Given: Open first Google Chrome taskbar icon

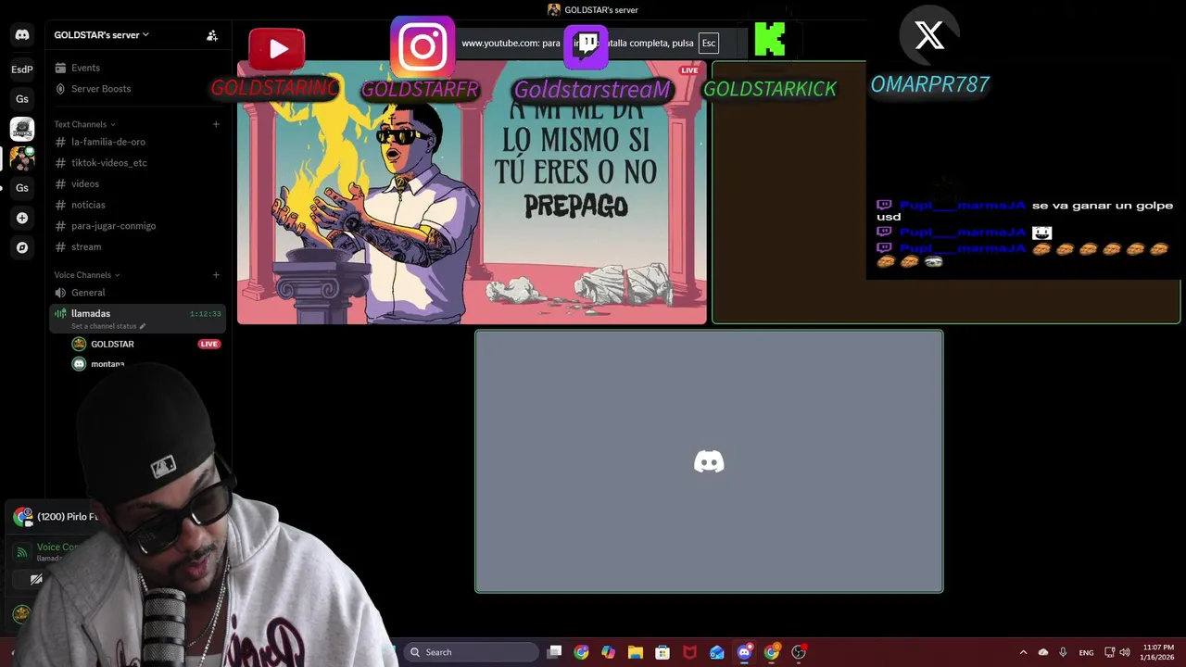Looking at the screenshot, I should [581, 652].
